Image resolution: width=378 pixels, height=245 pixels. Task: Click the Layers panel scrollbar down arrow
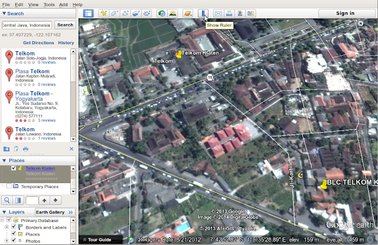point(73,241)
